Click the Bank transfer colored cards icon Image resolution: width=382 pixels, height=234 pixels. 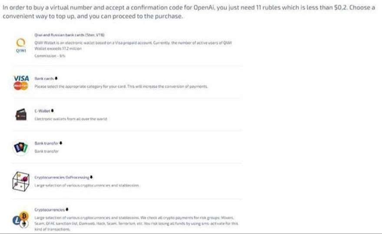21,148
